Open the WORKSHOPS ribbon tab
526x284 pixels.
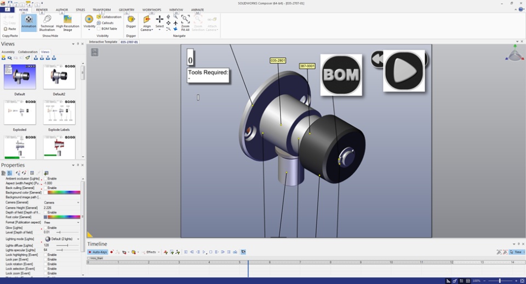click(x=152, y=10)
